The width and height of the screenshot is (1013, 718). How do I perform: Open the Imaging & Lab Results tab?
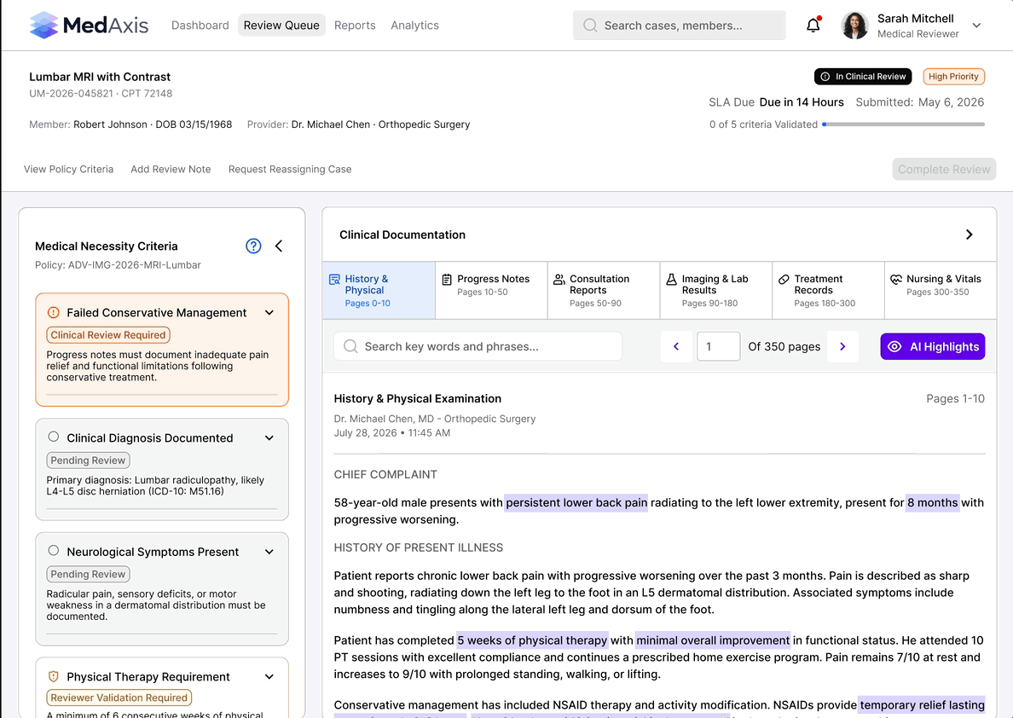tap(715, 290)
